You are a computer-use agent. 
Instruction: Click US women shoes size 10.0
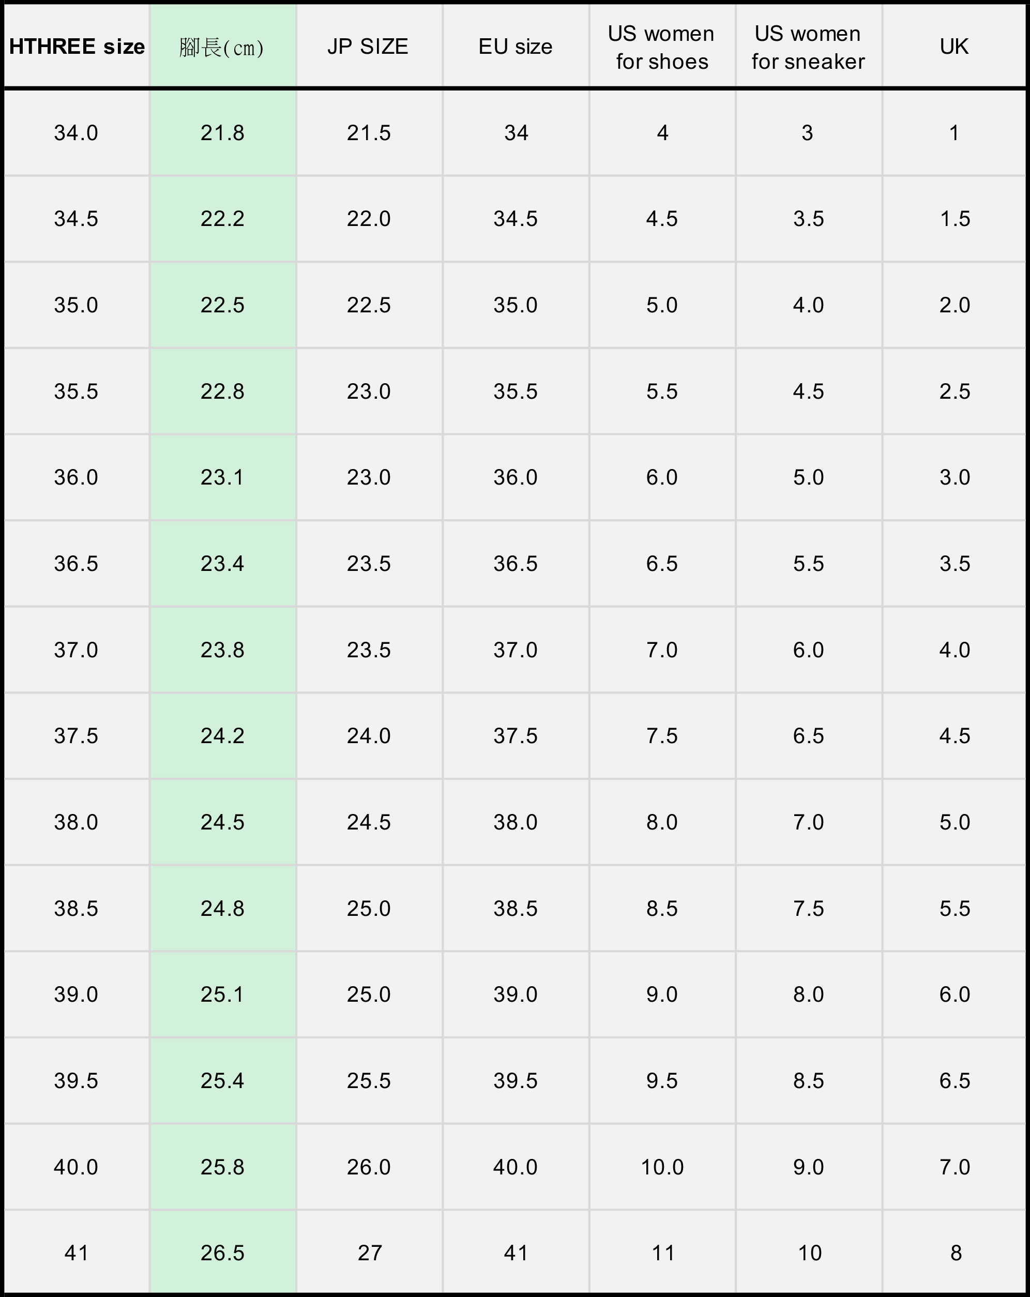point(662,1167)
